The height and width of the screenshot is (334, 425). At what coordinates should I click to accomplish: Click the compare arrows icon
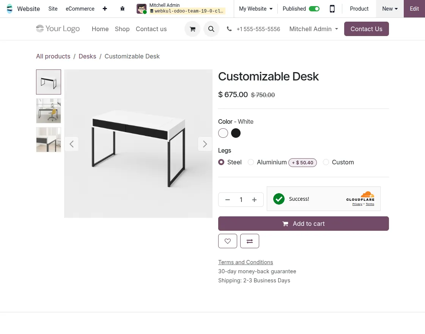click(x=250, y=241)
